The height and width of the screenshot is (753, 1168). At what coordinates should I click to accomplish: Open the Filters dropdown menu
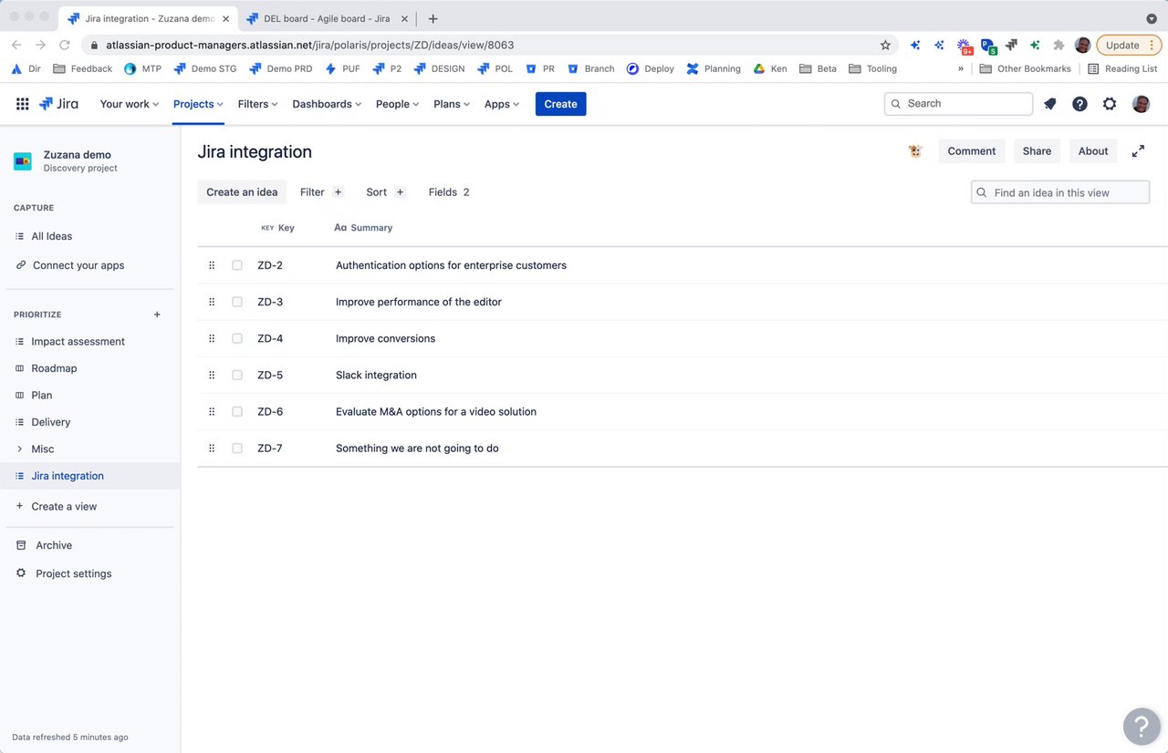click(257, 104)
